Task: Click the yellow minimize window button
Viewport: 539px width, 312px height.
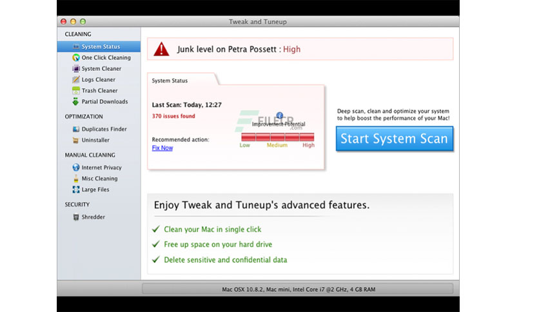Action: point(73,21)
